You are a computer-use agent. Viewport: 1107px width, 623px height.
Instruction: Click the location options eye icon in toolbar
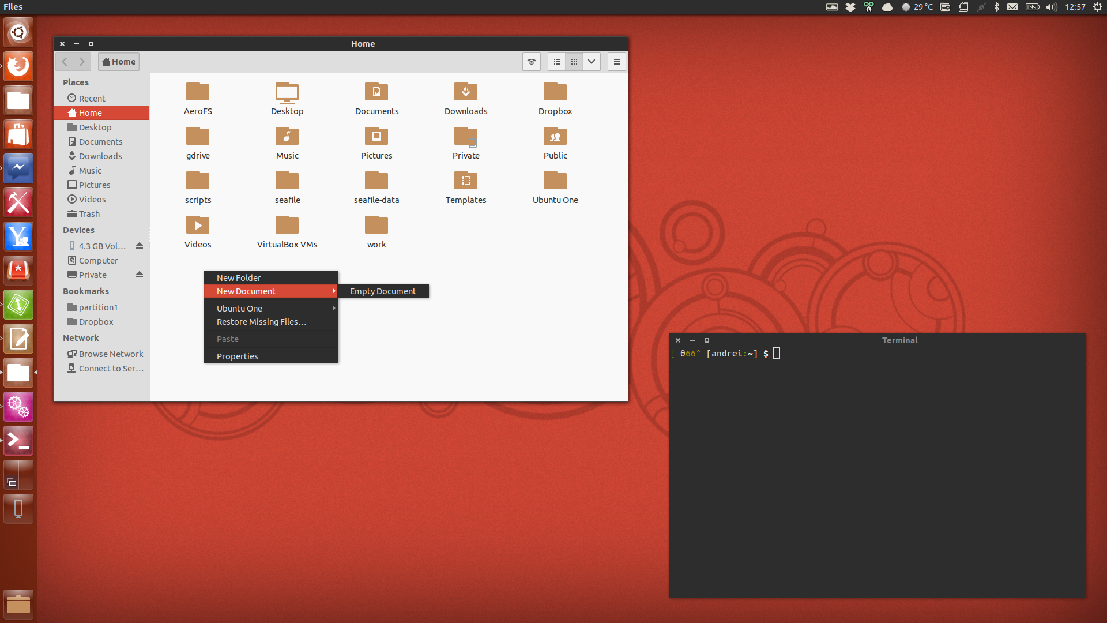pos(532,62)
